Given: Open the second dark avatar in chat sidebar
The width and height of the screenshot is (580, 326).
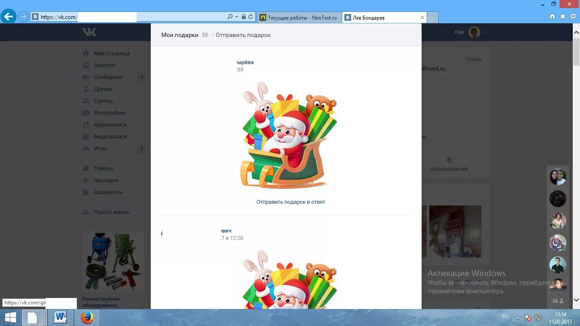Looking at the screenshot, I should pos(558,199).
